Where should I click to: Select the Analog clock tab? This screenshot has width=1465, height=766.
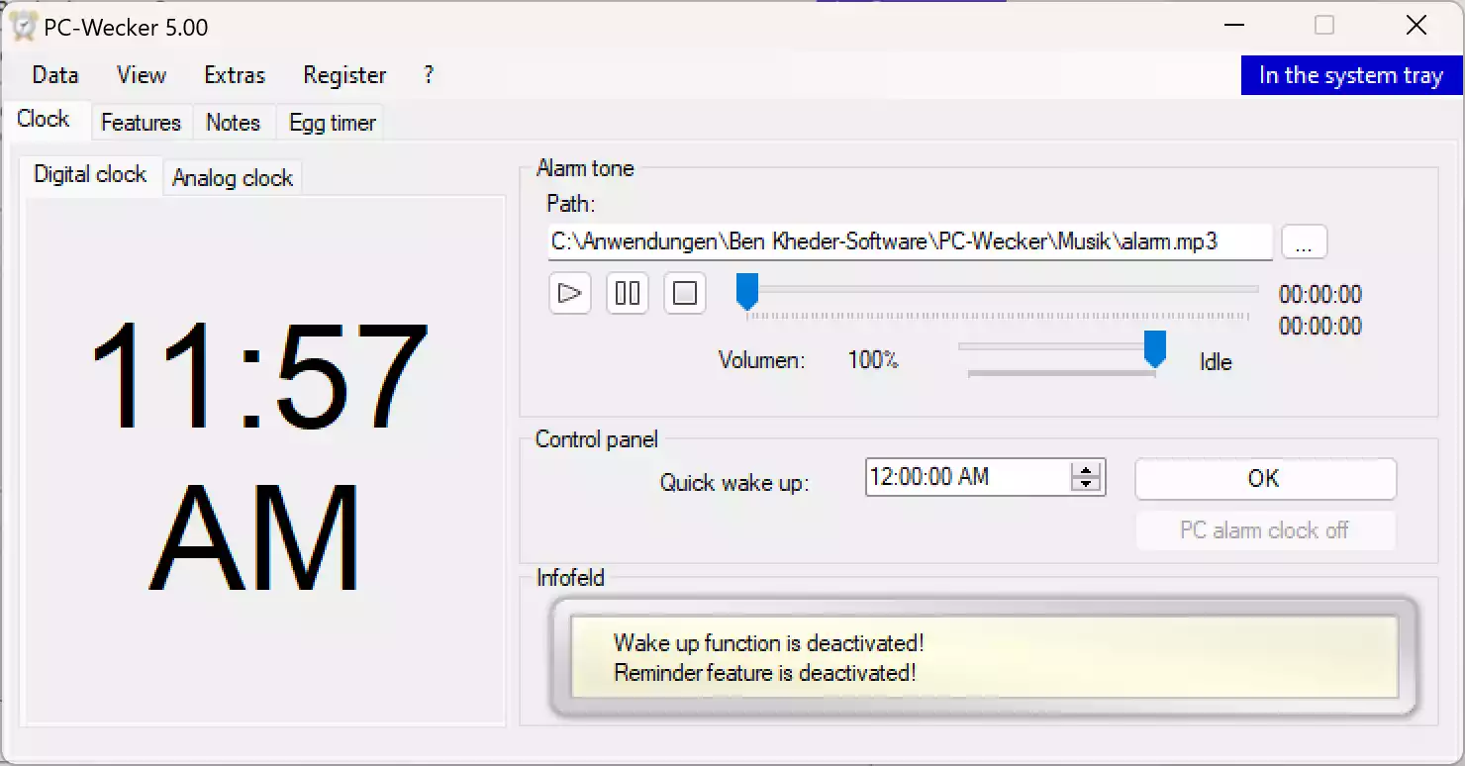(x=233, y=178)
